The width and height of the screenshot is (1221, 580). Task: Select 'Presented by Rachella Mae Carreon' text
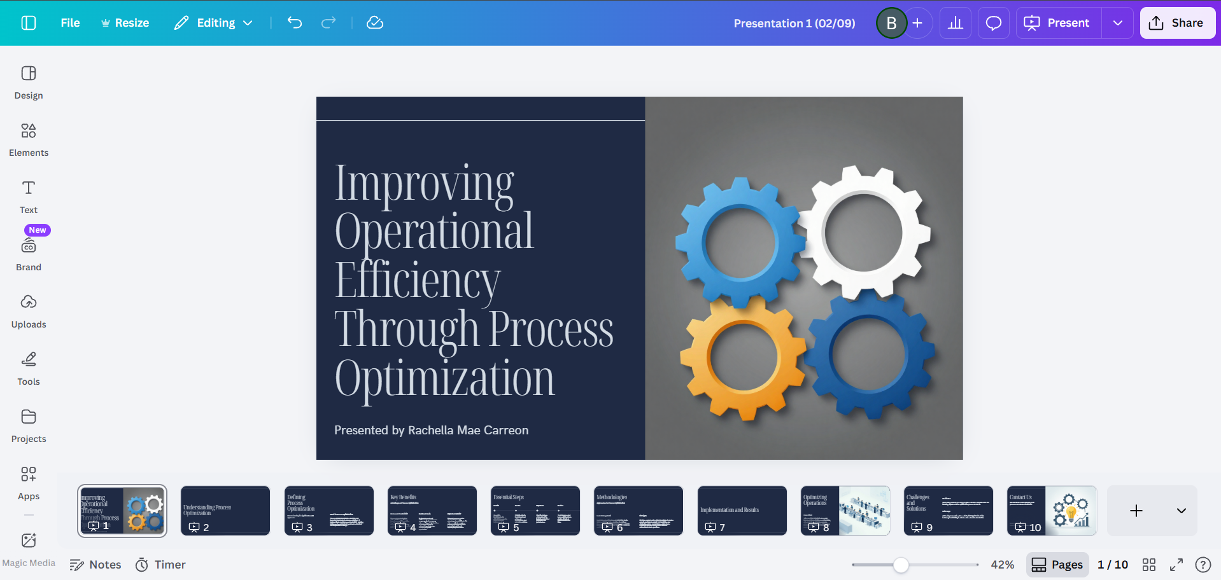pyautogui.click(x=431, y=431)
